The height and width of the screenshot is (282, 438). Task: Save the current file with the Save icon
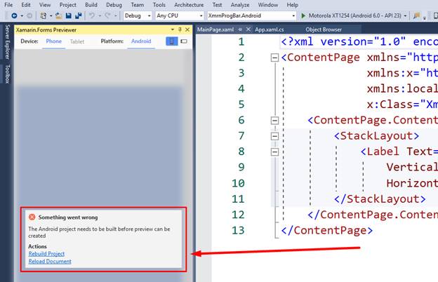pos(69,15)
